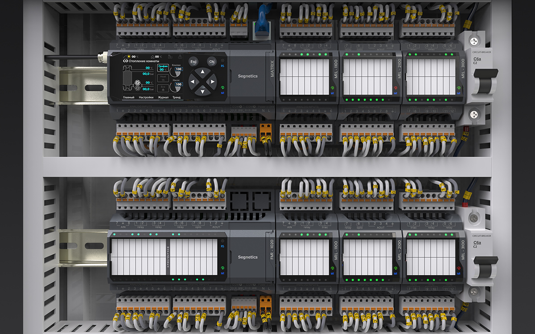Click the red power indicator on top MRL-2100

[x=395, y=88]
